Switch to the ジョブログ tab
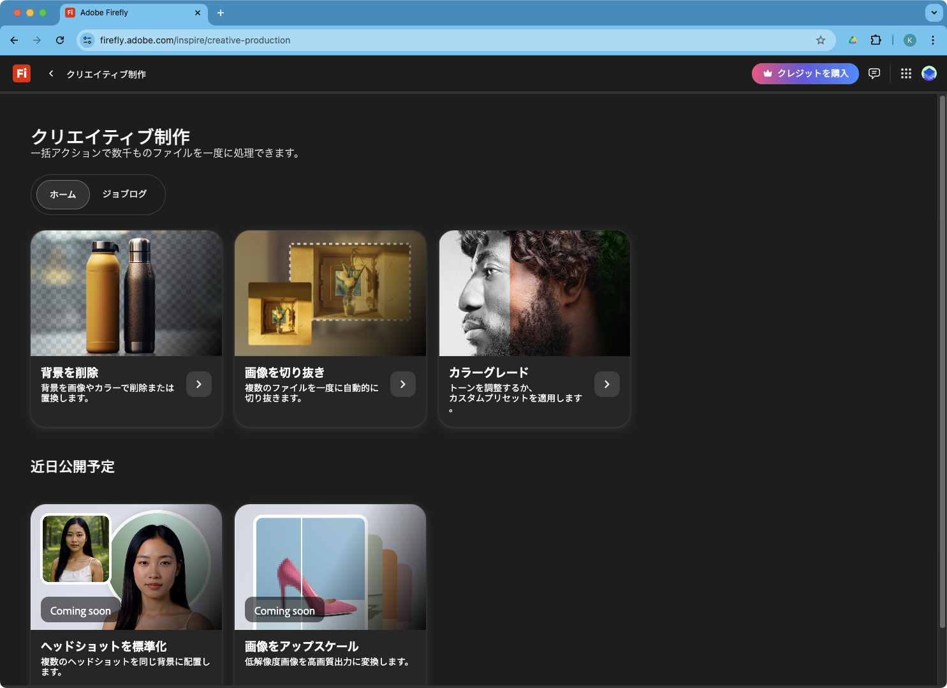Image resolution: width=947 pixels, height=688 pixels. (124, 194)
